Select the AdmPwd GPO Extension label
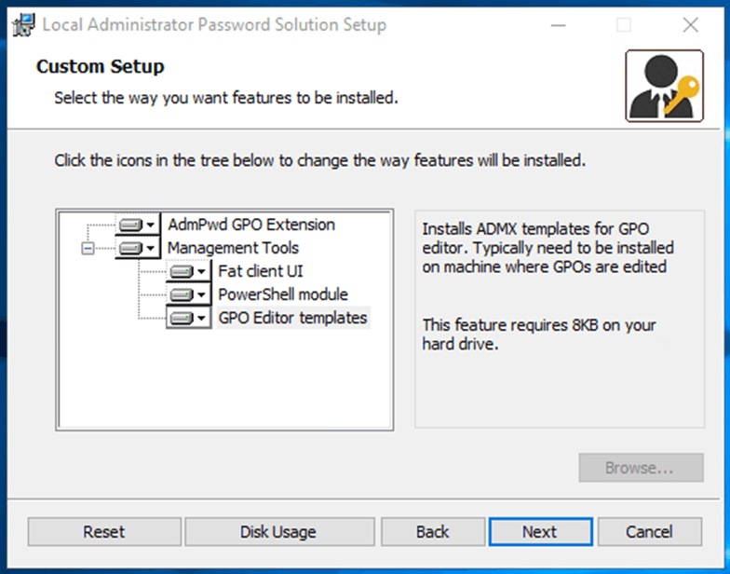This screenshot has width=730, height=574. coord(251,225)
